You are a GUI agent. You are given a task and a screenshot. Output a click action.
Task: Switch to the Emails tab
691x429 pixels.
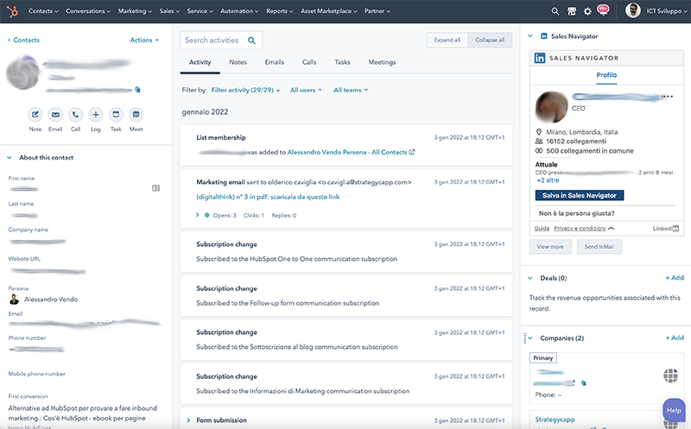275,62
